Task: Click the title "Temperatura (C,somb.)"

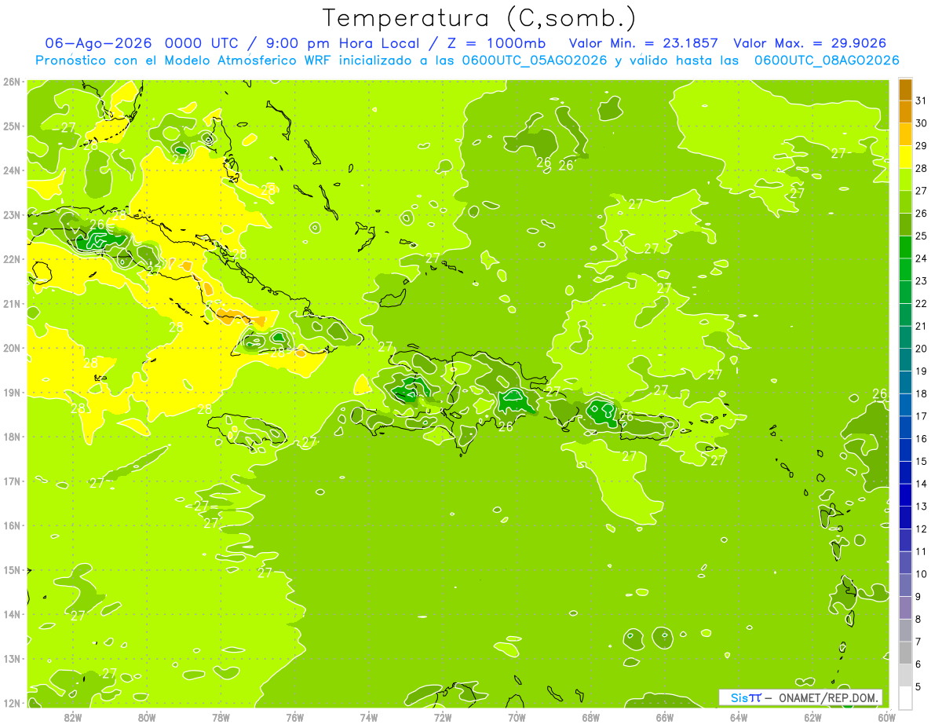Action: point(480,18)
